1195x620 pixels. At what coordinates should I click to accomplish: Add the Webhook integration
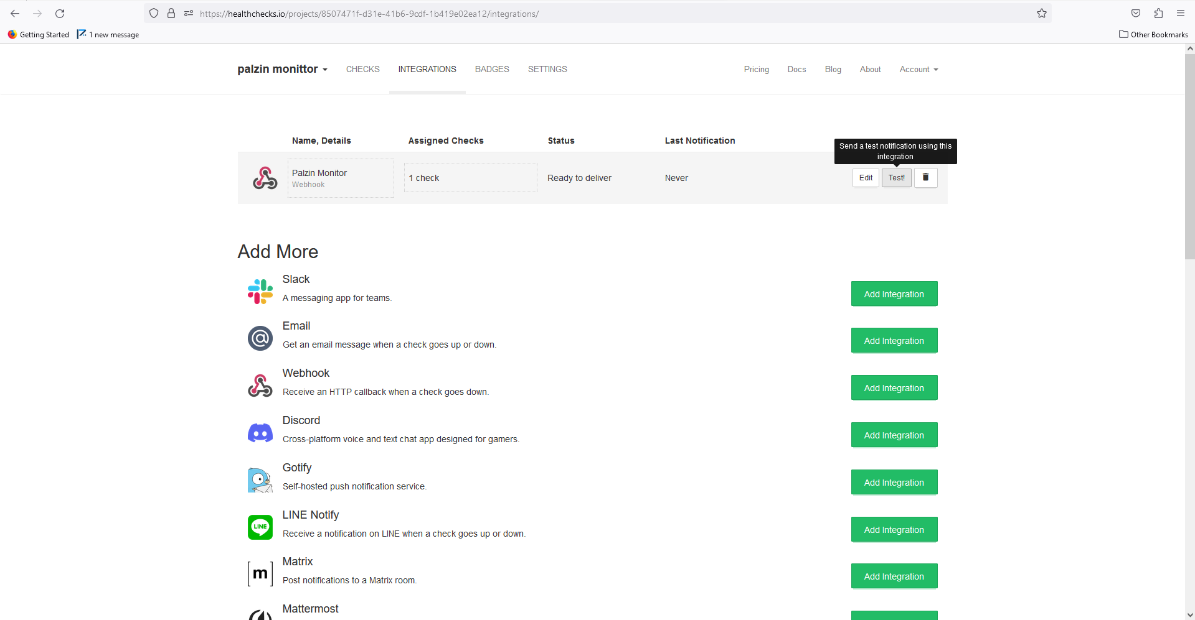(894, 388)
